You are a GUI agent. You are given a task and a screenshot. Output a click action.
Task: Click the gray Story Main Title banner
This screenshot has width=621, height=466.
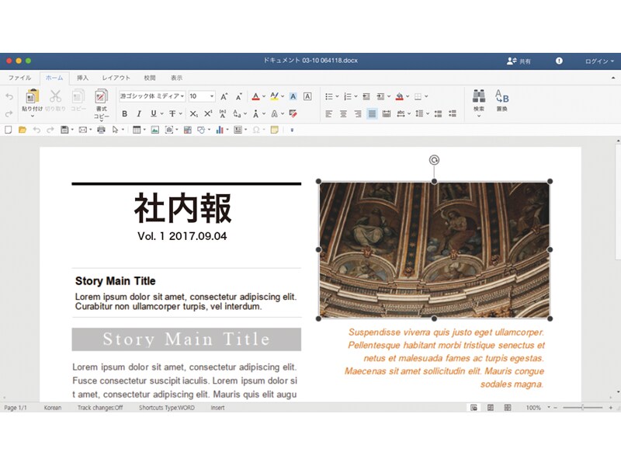[x=186, y=339]
